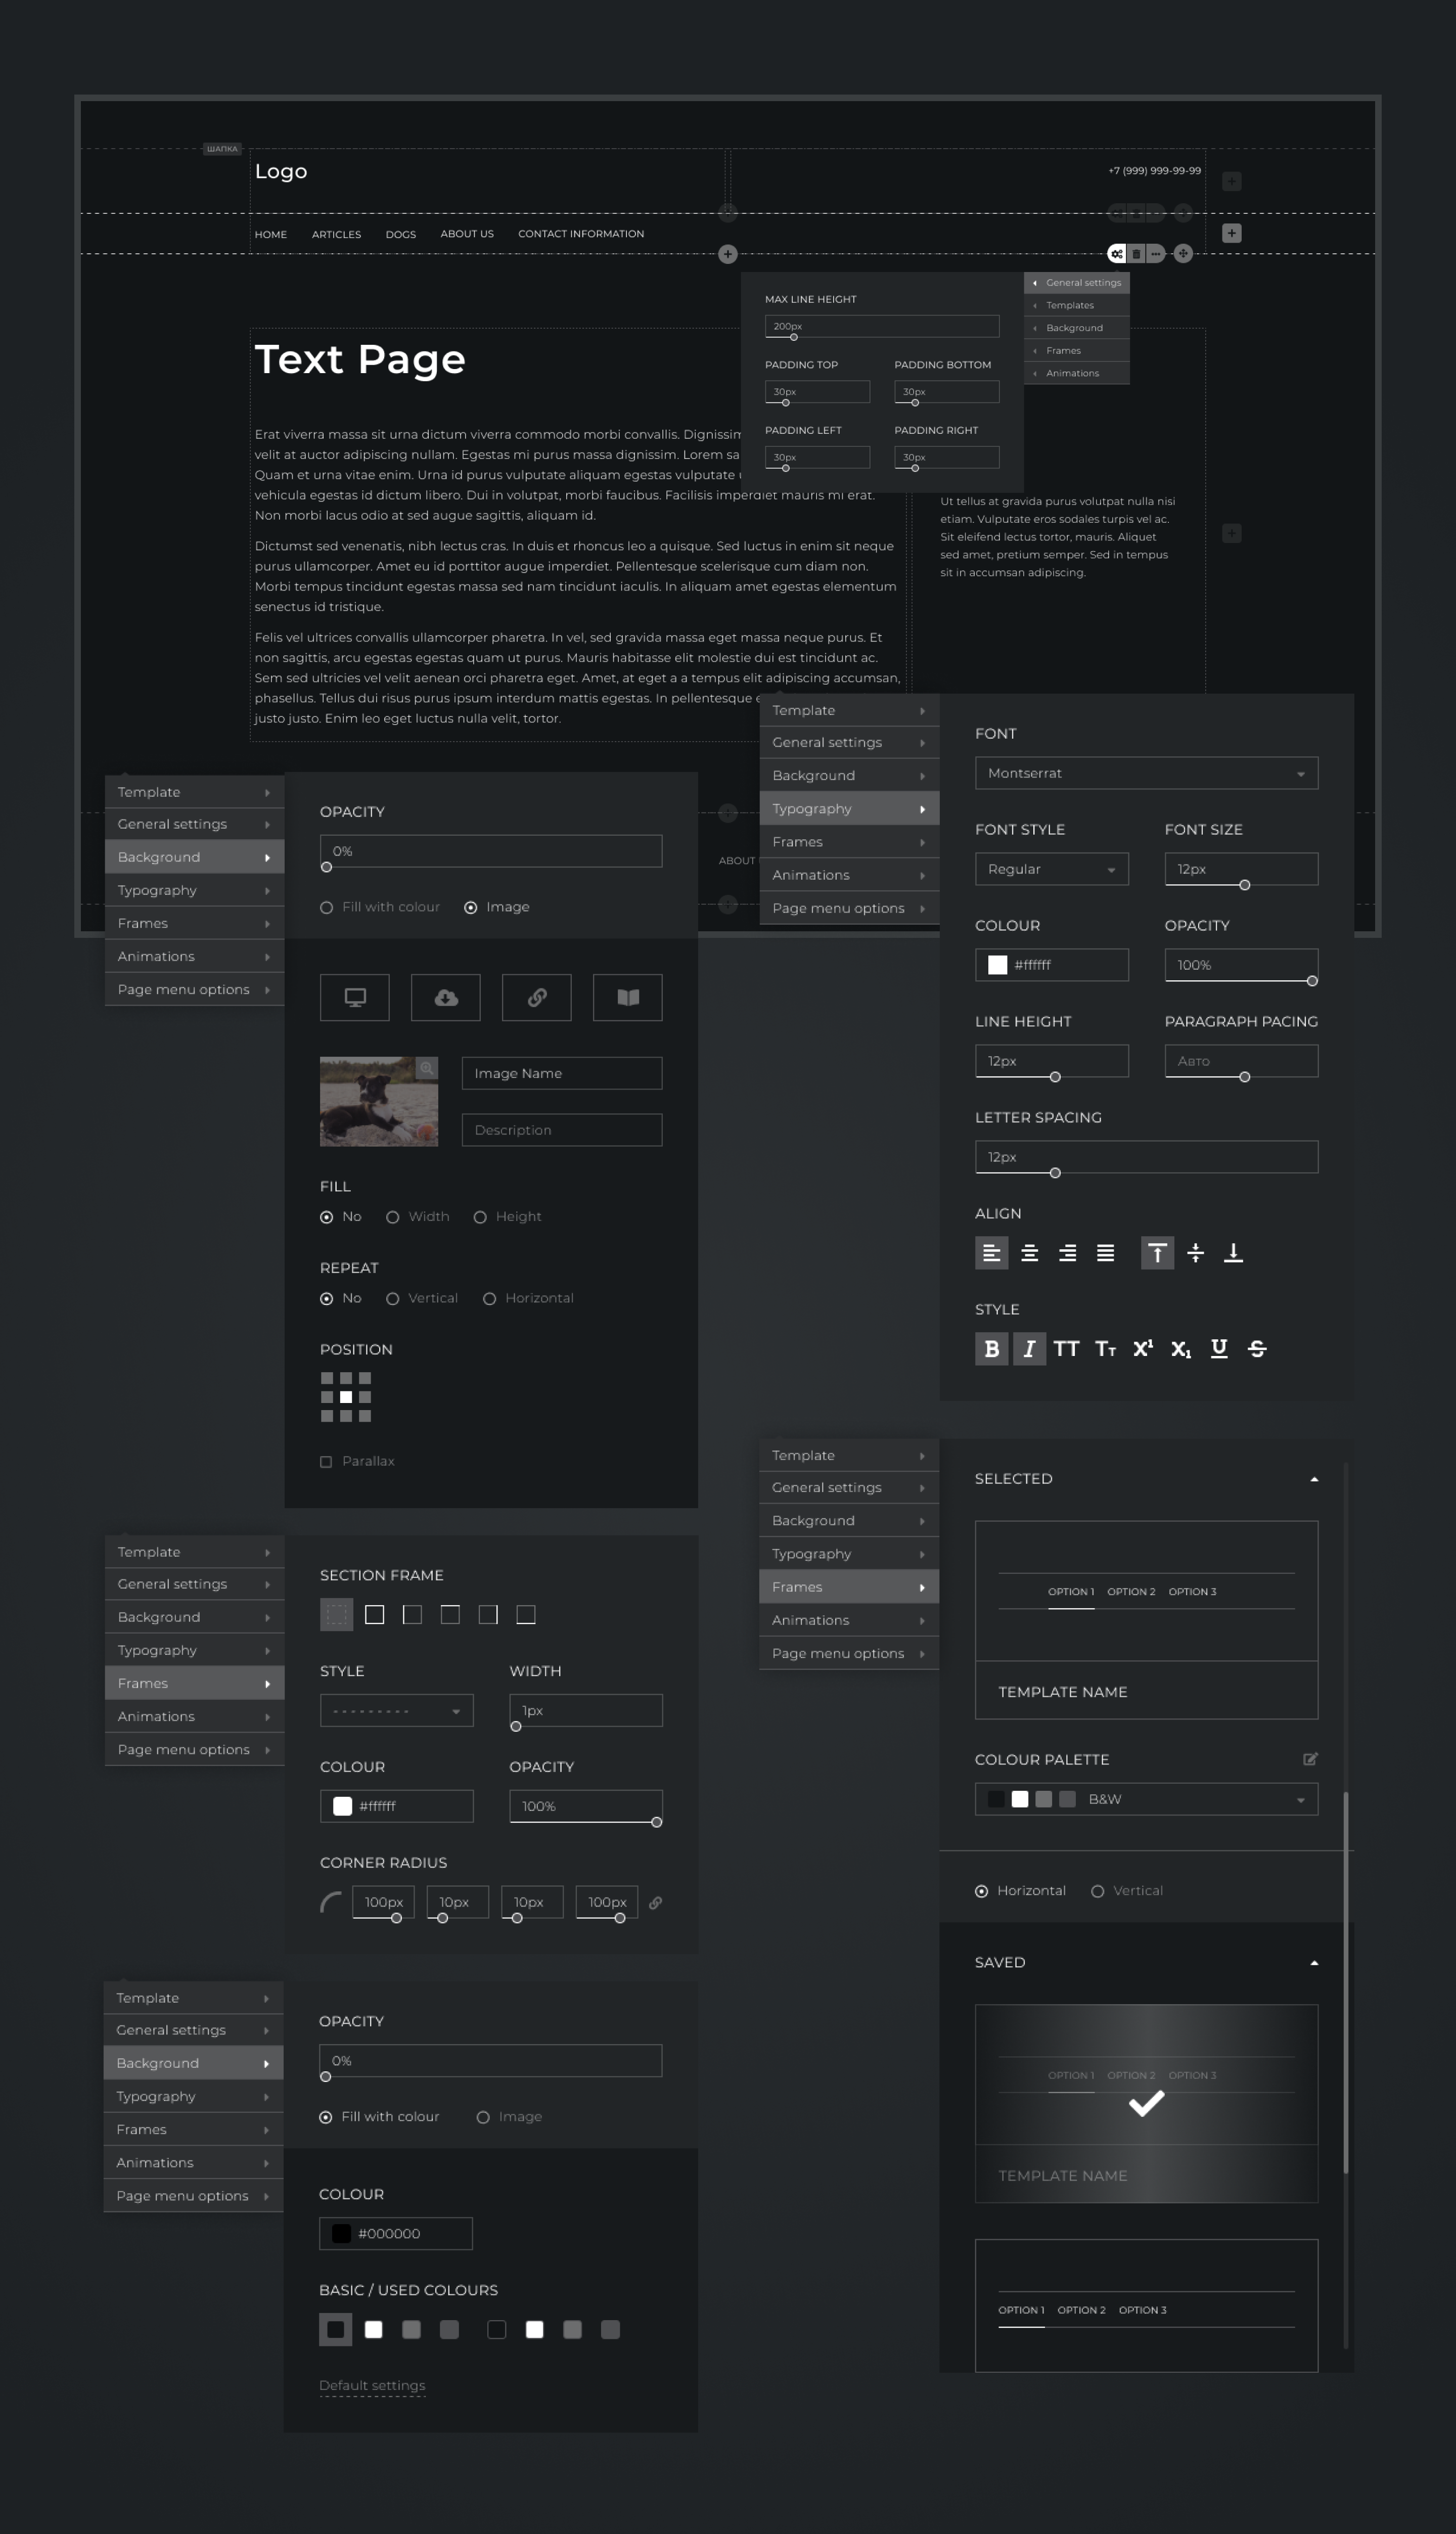This screenshot has width=1456, height=2534.
Task: Toggle Italic style icon
Action: [1029, 1349]
